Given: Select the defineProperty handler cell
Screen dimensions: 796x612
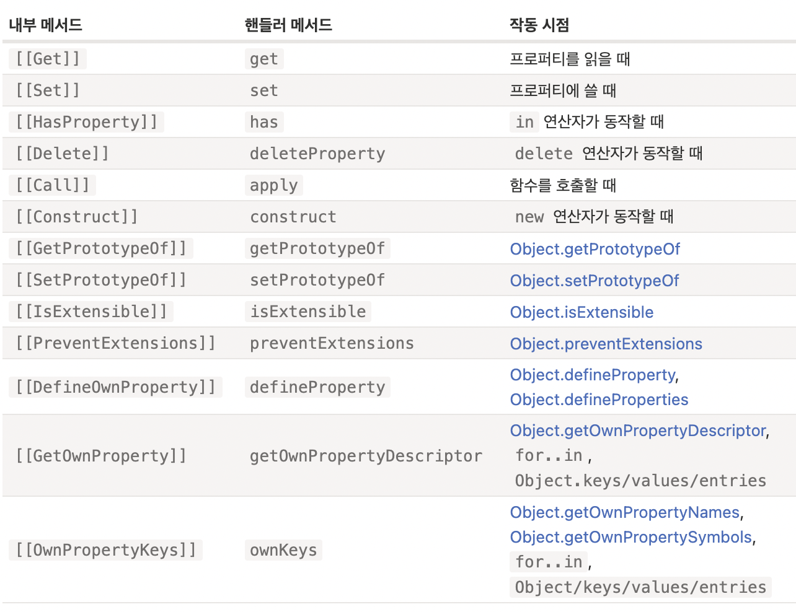Looking at the screenshot, I should tap(317, 387).
